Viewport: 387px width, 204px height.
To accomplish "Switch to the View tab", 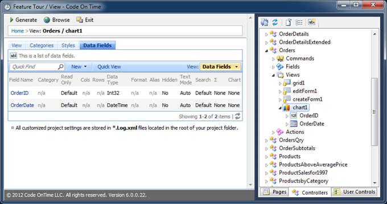I will click(17, 45).
